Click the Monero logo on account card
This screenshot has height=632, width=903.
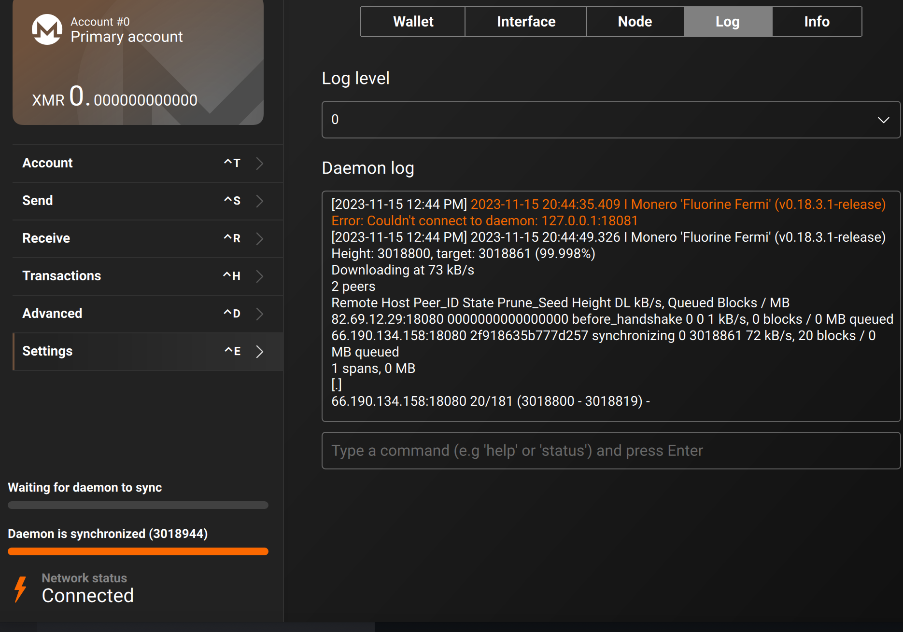[47, 29]
